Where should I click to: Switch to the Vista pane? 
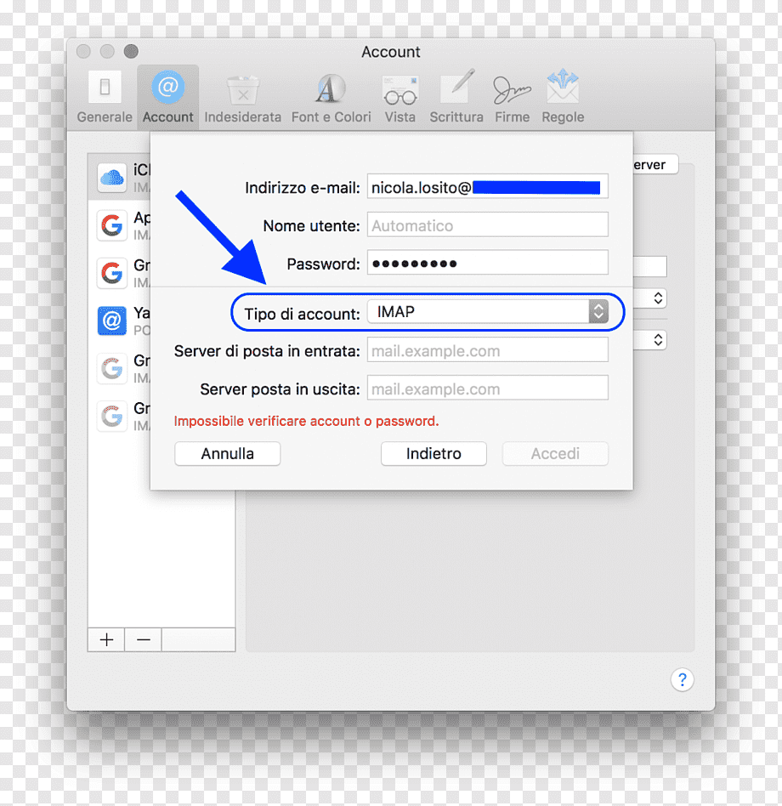[x=399, y=99]
